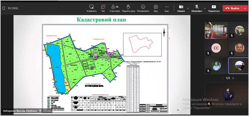Go to previous participants page
This screenshot has height=116, width=249.
tap(223, 78)
